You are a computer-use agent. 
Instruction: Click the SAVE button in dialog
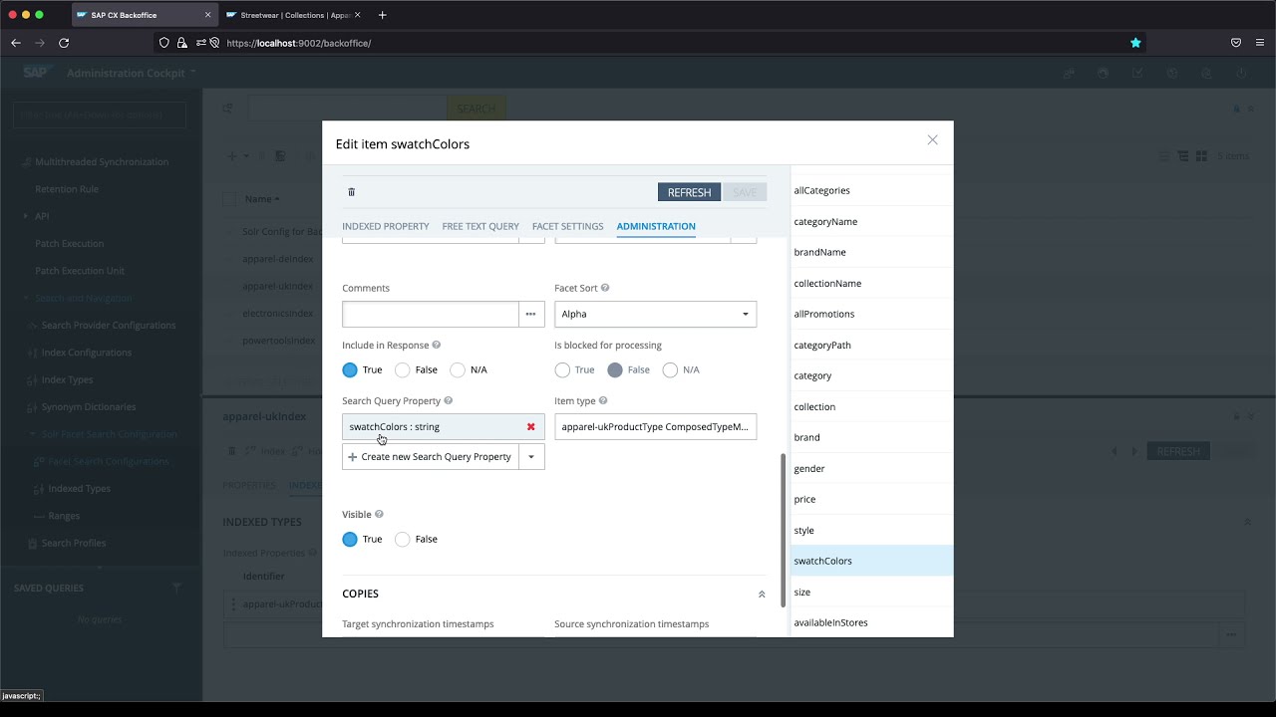tap(745, 192)
